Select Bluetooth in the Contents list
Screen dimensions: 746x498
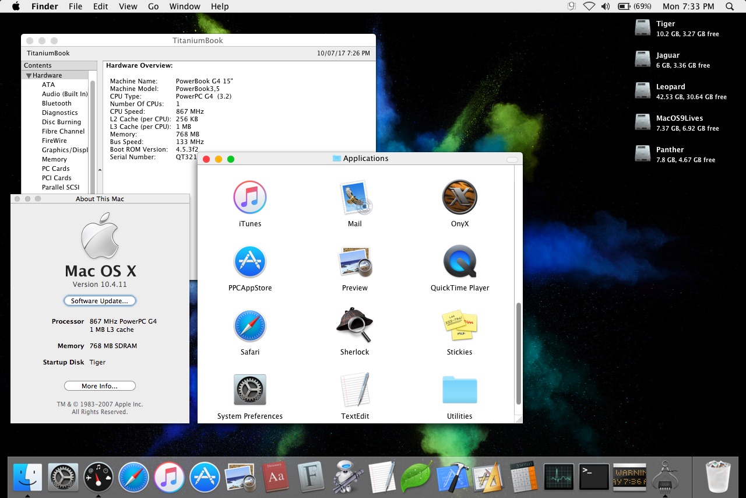[57, 104]
